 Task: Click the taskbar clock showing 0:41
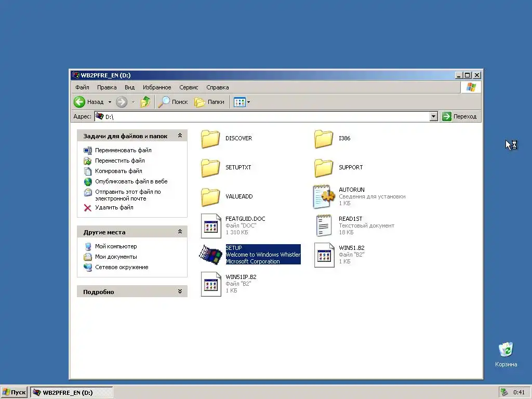519,393
